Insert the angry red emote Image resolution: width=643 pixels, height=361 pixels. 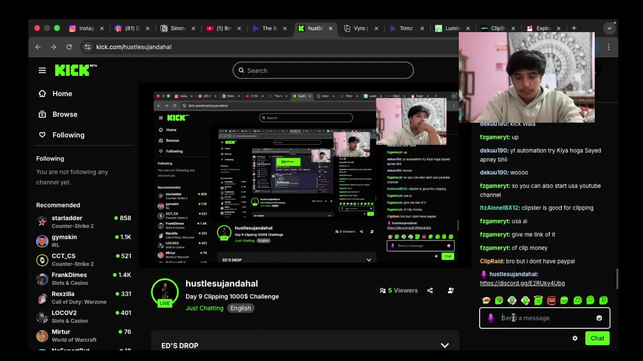coord(551,300)
